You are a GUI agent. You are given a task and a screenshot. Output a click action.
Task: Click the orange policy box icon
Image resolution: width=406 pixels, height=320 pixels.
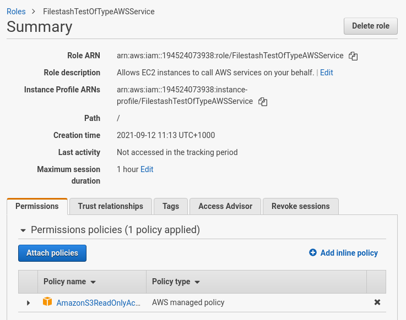(47, 301)
